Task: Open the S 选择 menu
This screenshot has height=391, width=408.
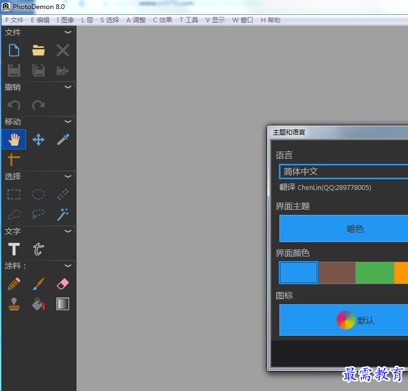Action: point(110,20)
